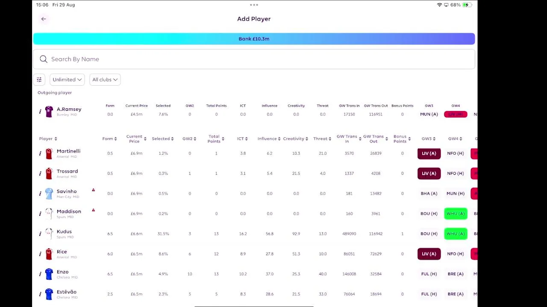Tap Maddison's Spurs shirt icon
The height and width of the screenshot is (307, 547).
pyautogui.click(x=49, y=214)
